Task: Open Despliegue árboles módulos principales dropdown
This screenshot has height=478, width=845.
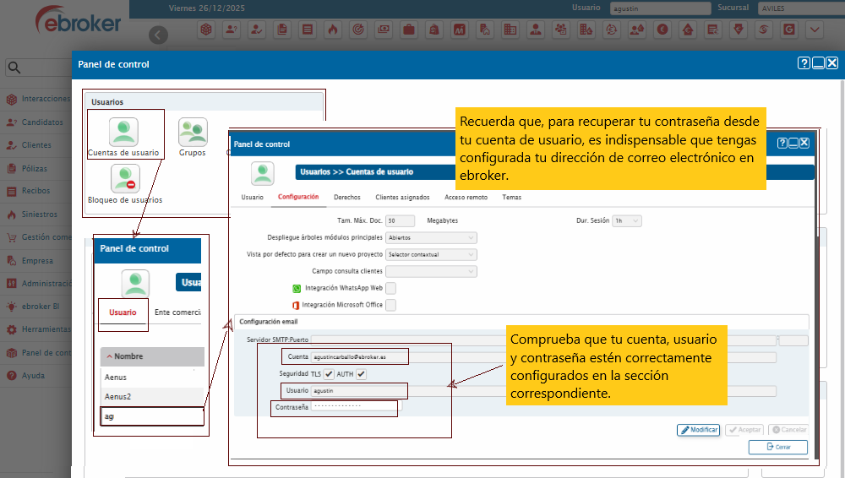Action: [x=431, y=237]
